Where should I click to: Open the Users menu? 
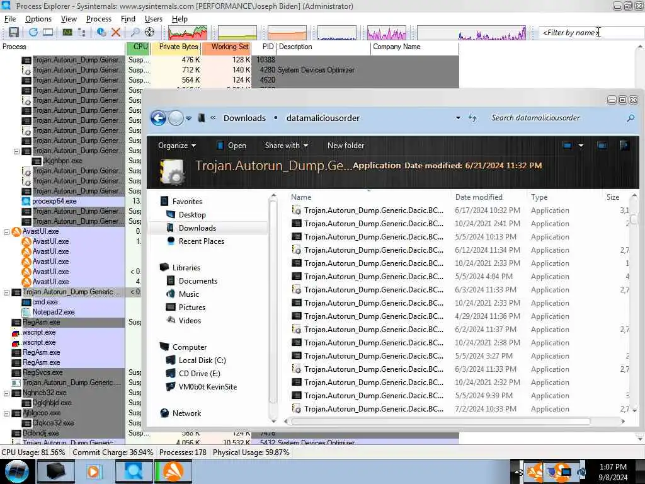[154, 19]
